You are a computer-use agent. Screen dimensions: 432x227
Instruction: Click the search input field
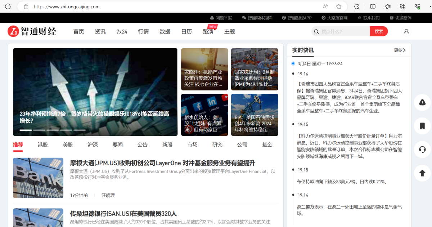coord(342,31)
